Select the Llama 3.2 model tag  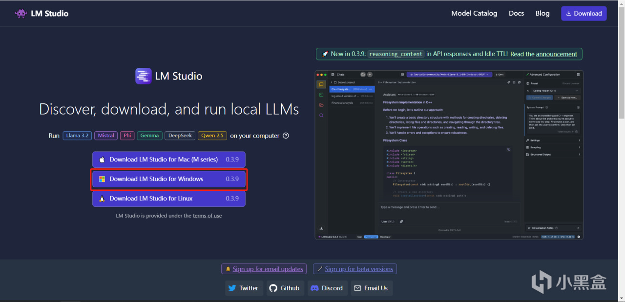(x=77, y=136)
